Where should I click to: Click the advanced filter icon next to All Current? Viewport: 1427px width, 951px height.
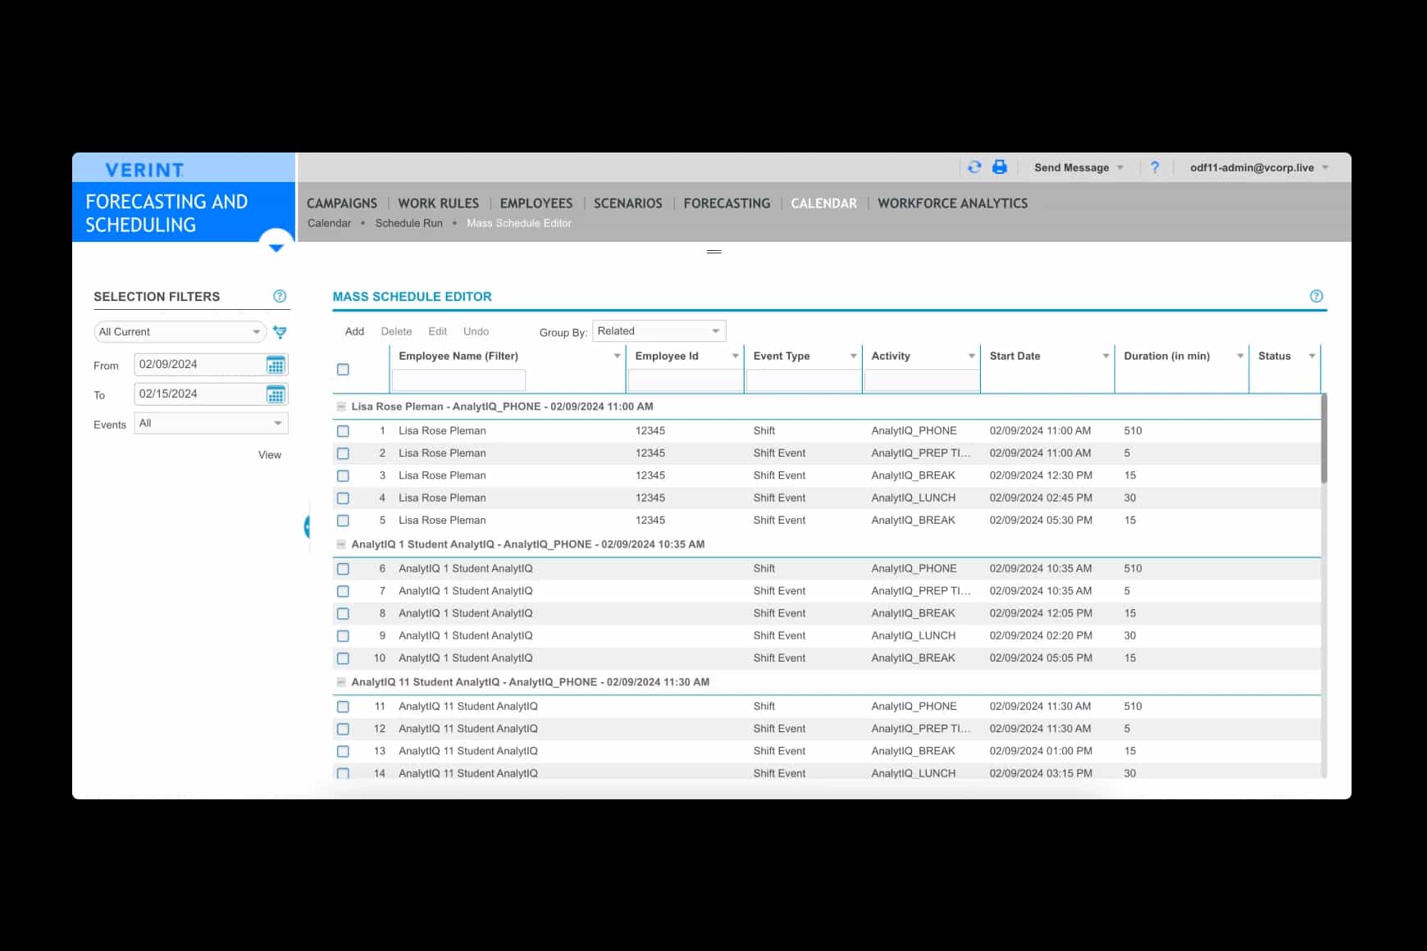[x=280, y=332]
